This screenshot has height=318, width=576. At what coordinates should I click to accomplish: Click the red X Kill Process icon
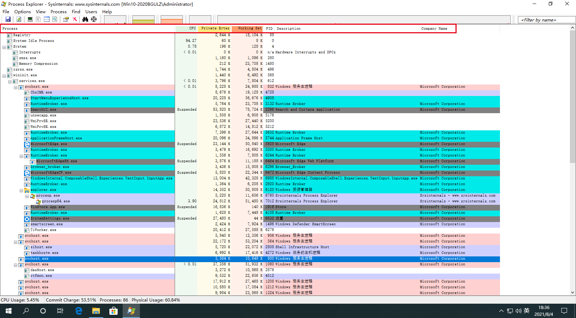click(x=75, y=19)
